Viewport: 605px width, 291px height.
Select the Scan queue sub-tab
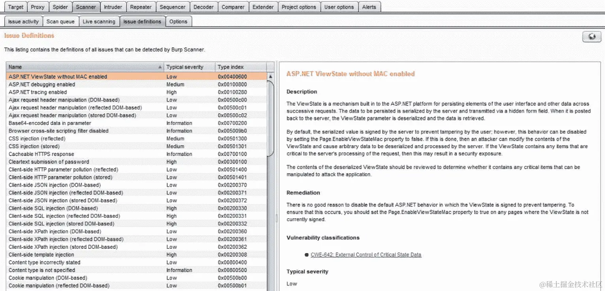60,22
